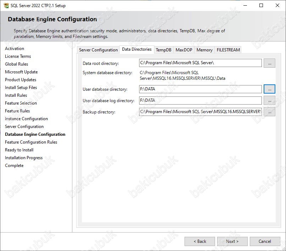
Task: Select the Feature Rules step
Action: coord(17,111)
